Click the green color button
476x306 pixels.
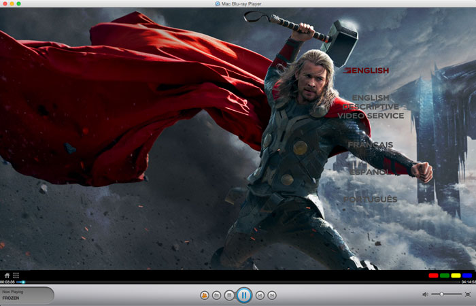[x=445, y=275]
